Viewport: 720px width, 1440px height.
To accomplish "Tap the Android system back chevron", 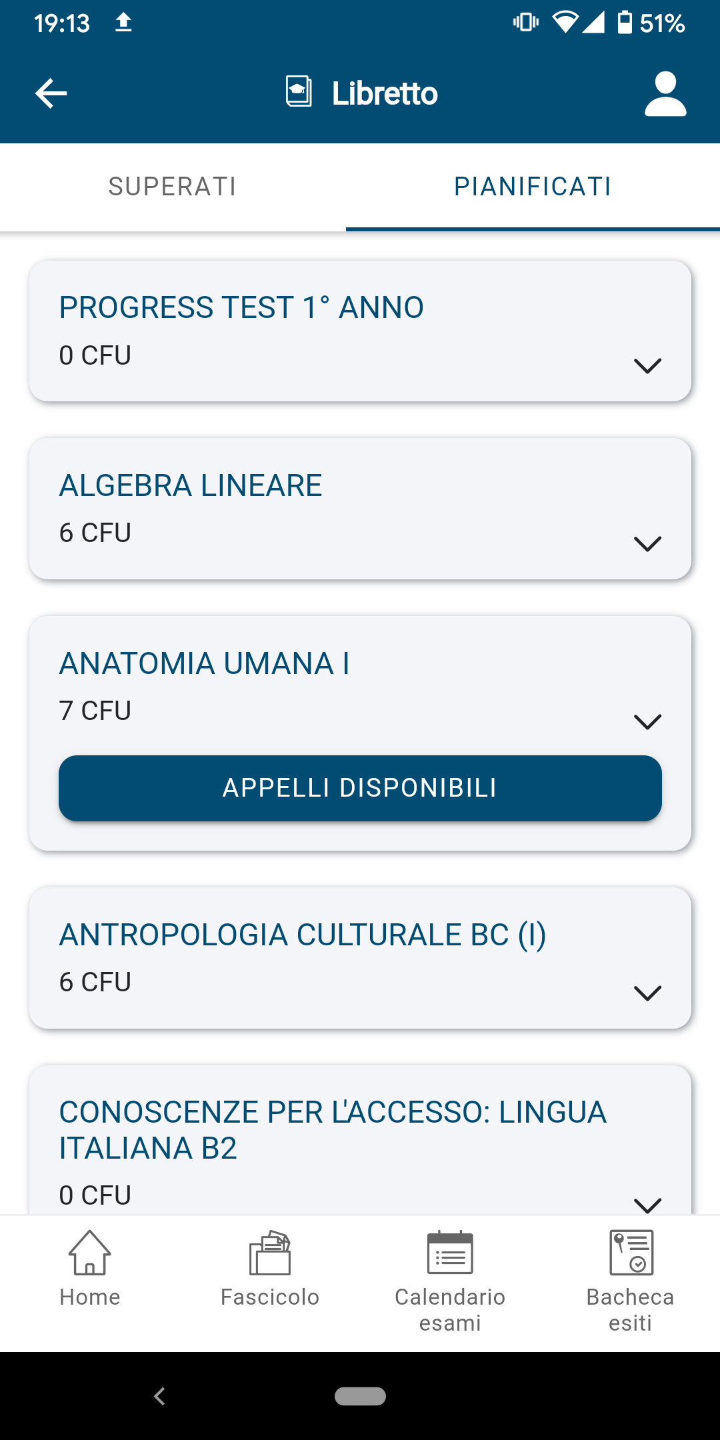I will pos(159,1396).
